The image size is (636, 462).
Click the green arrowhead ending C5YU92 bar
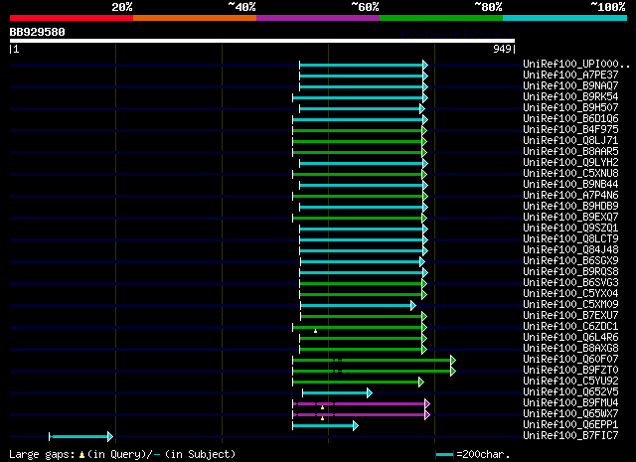point(421,383)
